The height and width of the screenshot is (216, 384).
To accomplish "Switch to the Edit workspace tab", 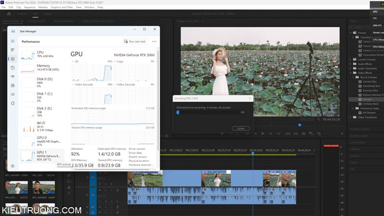I will [35, 14].
